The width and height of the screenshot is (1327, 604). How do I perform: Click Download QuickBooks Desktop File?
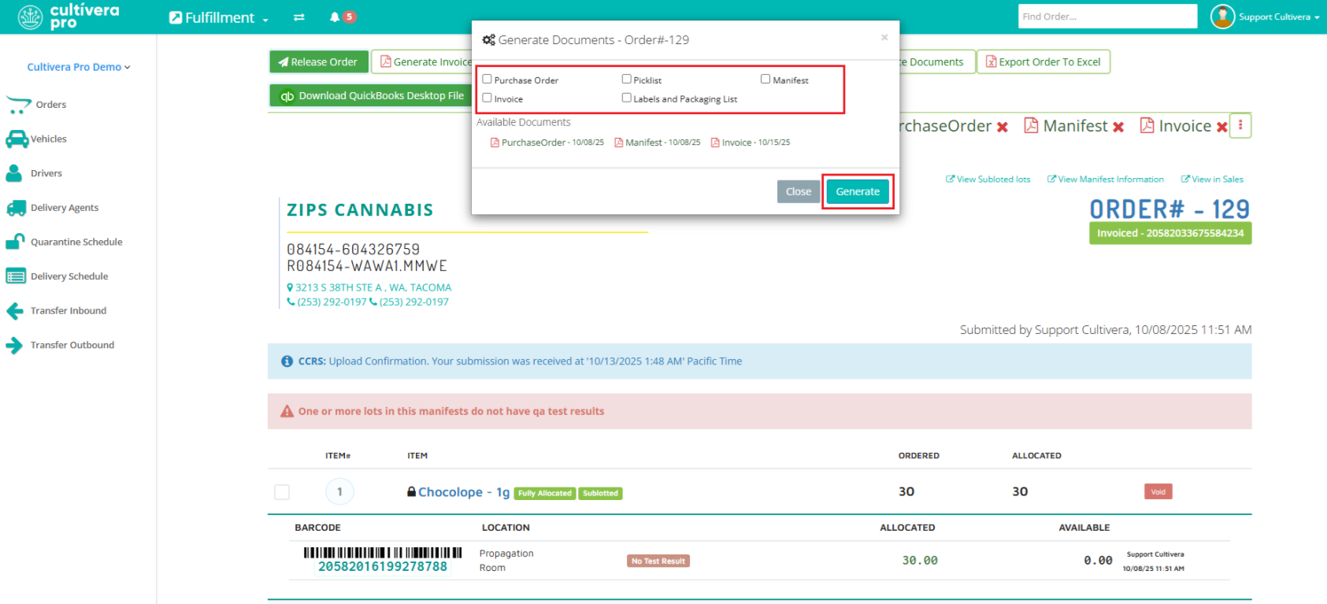[371, 95]
